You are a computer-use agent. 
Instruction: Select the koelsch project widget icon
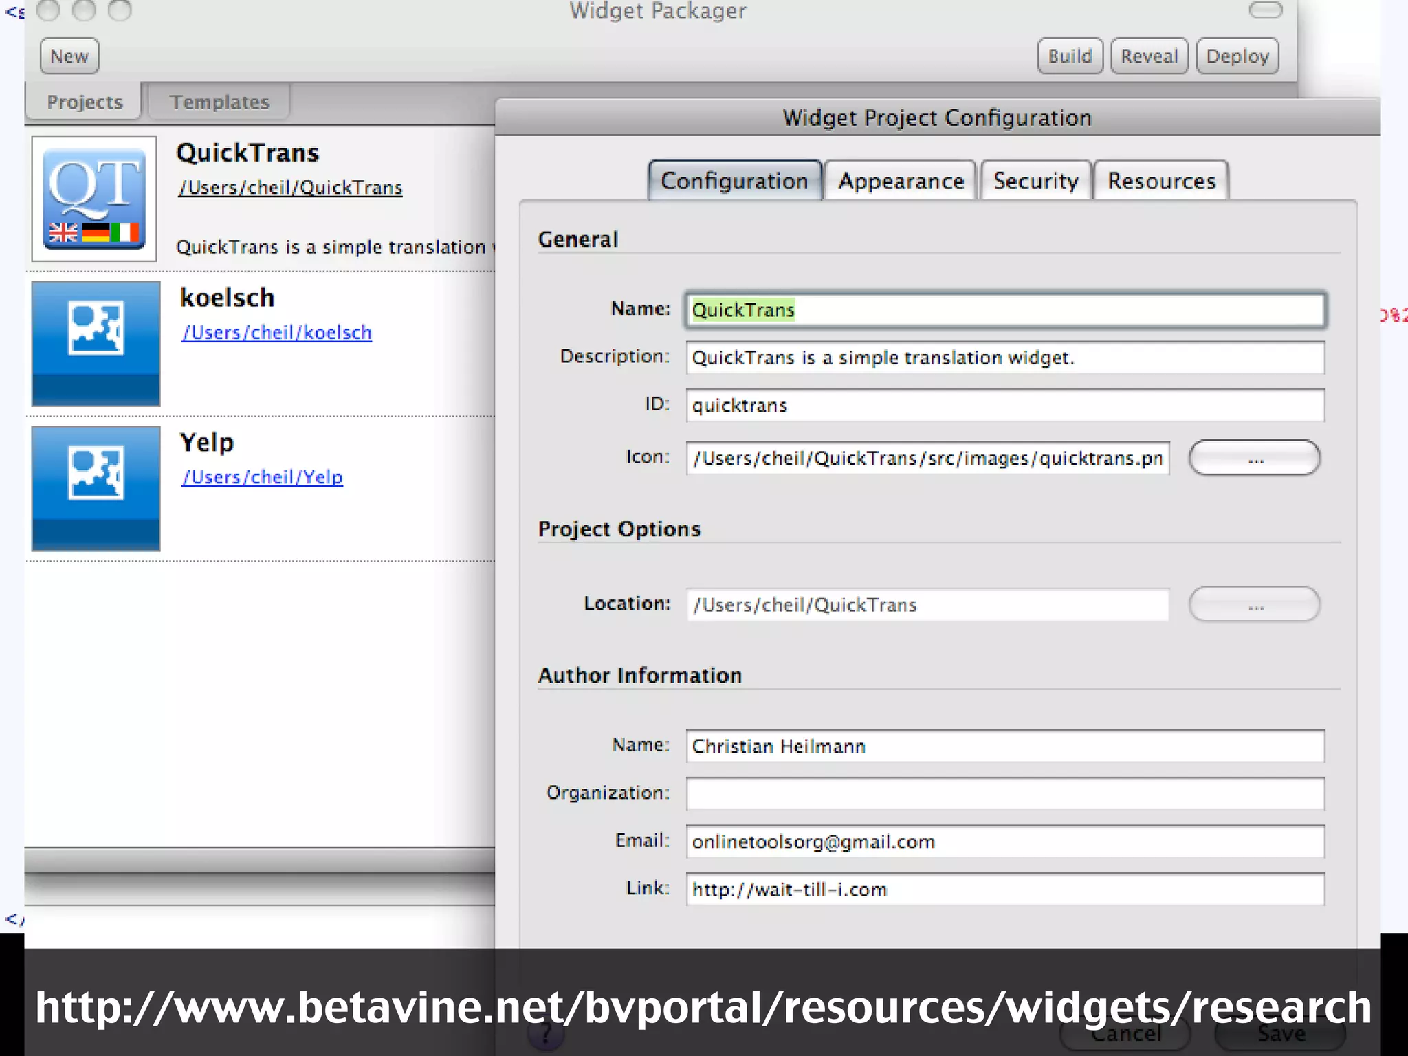[x=96, y=343]
